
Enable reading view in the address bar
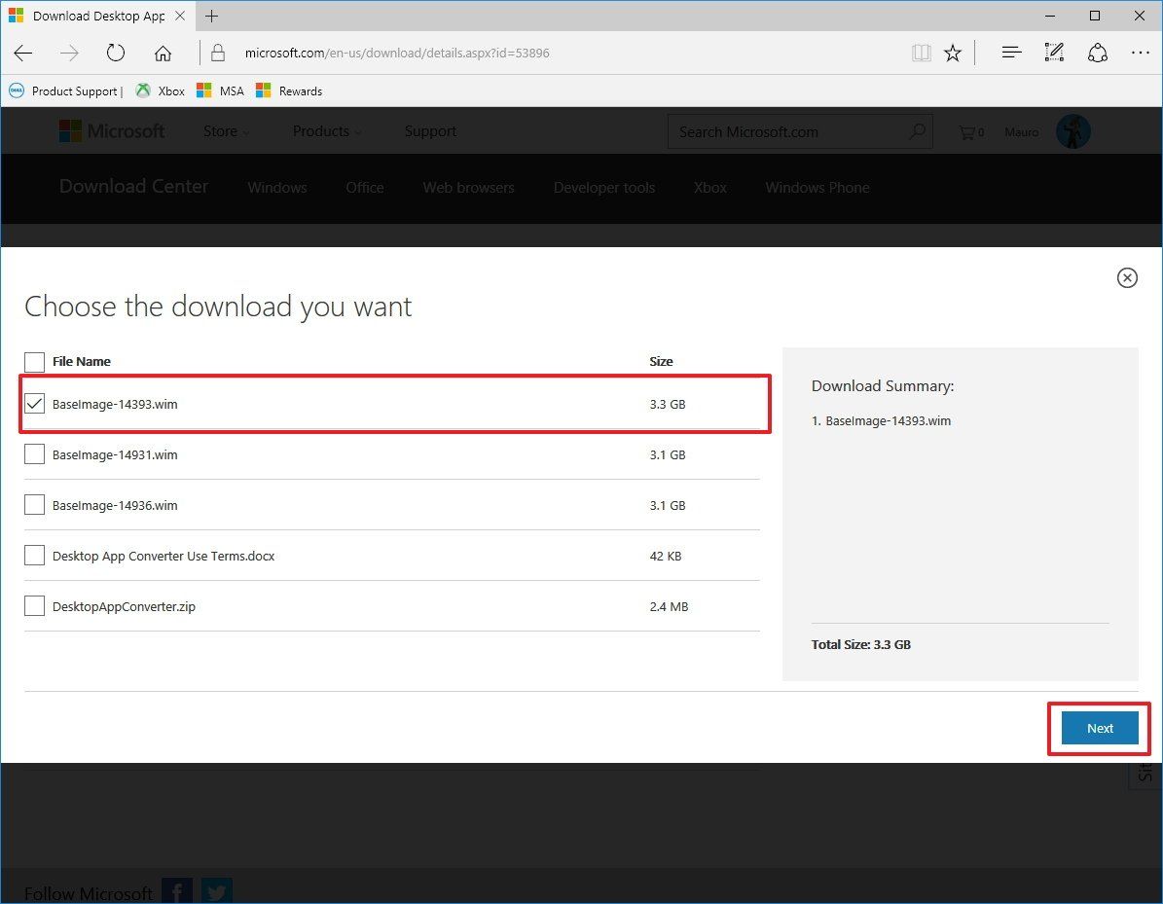click(x=921, y=53)
